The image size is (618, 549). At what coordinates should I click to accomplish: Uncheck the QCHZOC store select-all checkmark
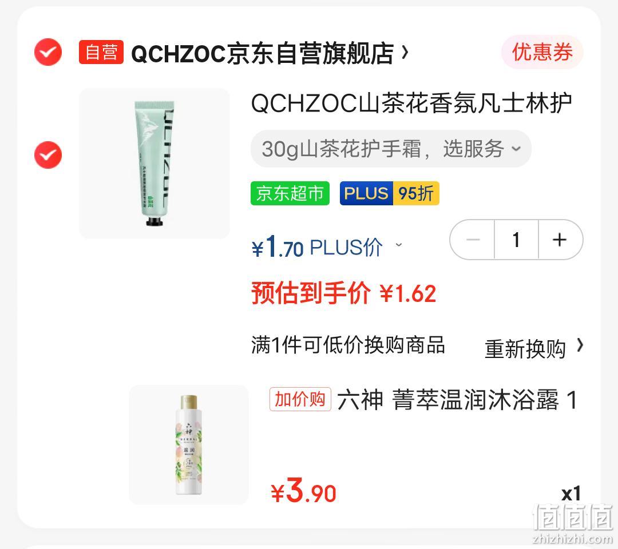[48, 52]
